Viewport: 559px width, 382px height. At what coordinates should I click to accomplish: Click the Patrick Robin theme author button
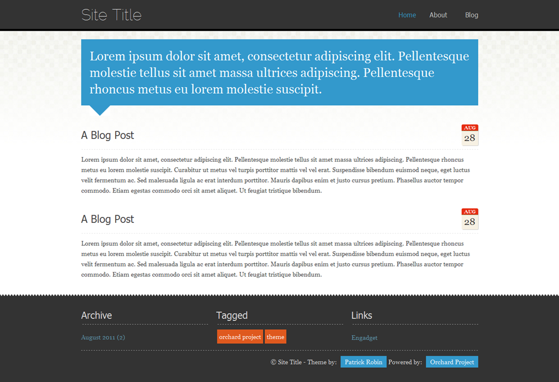(363, 362)
